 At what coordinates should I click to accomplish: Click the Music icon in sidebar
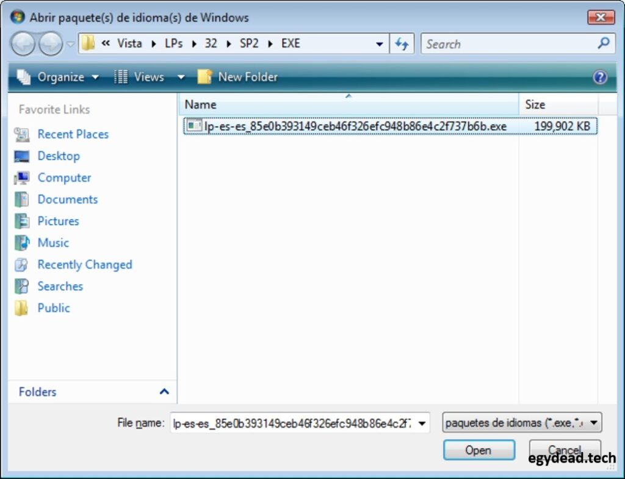pos(21,242)
